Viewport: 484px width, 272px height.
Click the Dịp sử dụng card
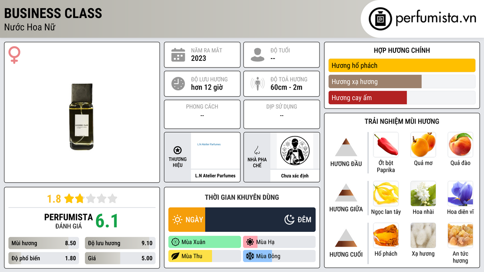[282, 114]
